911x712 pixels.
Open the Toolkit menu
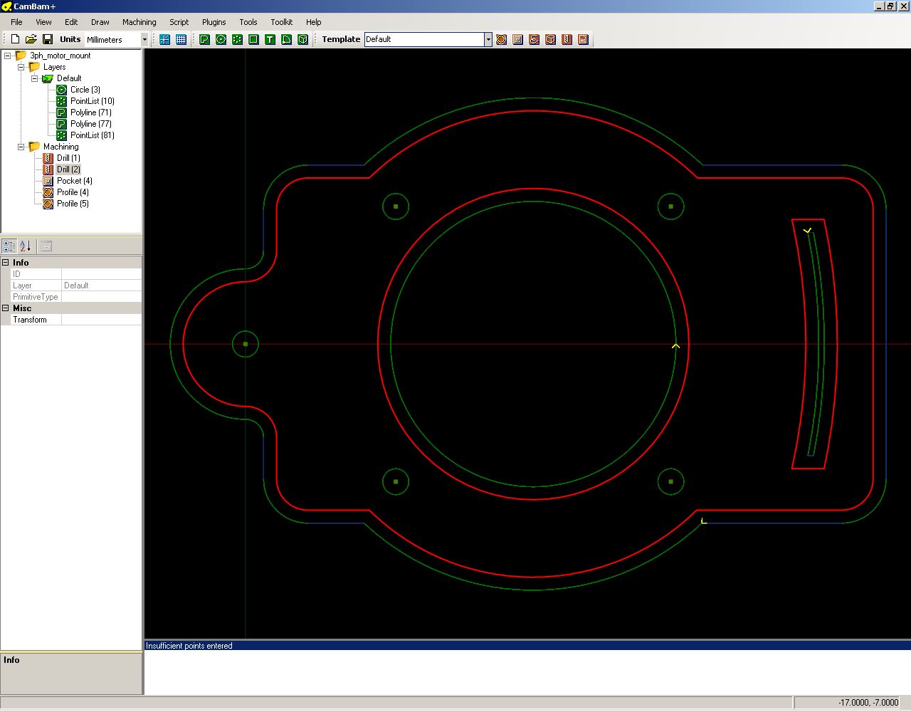(x=282, y=22)
